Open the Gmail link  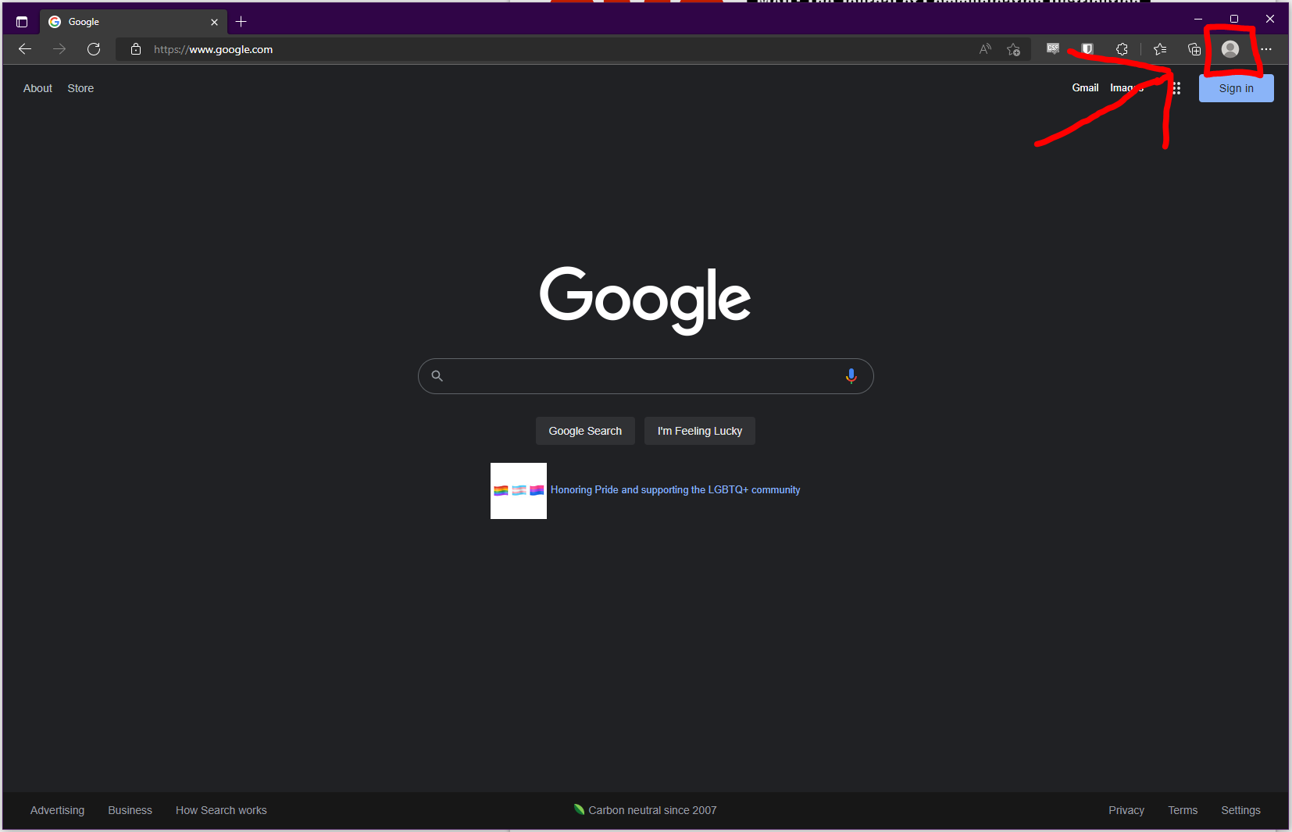(x=1085, y=88)
